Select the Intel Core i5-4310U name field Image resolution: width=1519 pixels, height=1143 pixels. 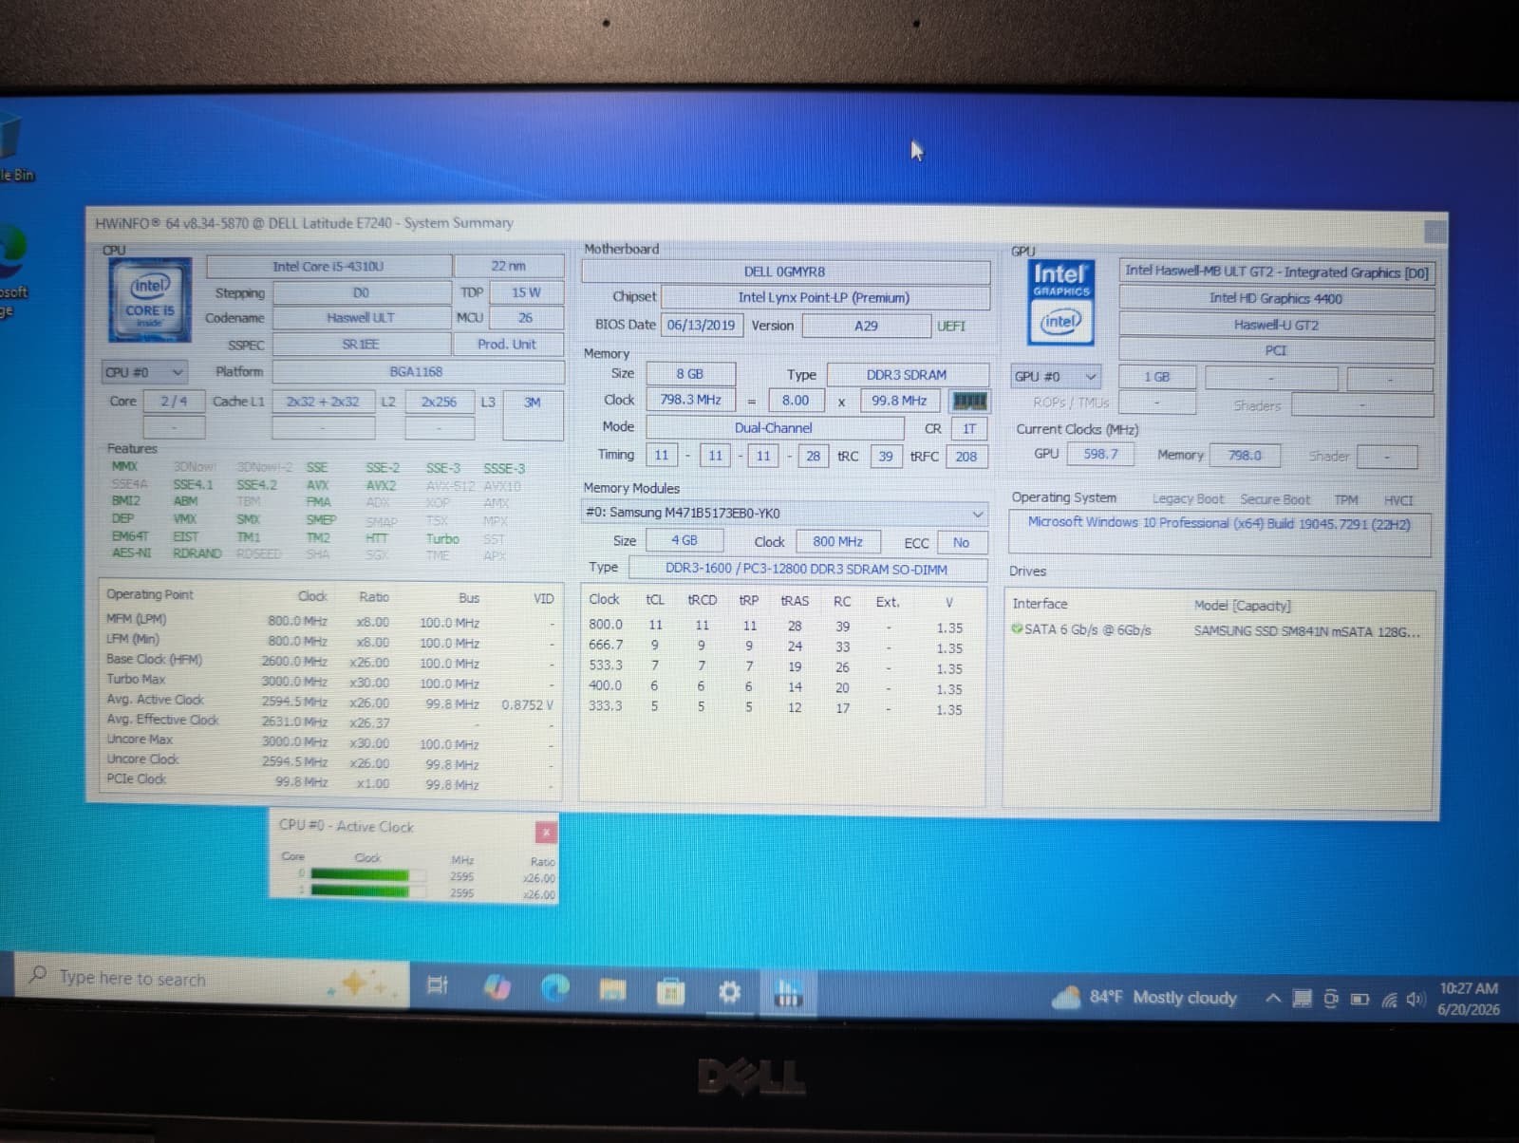tap(328, 267)
